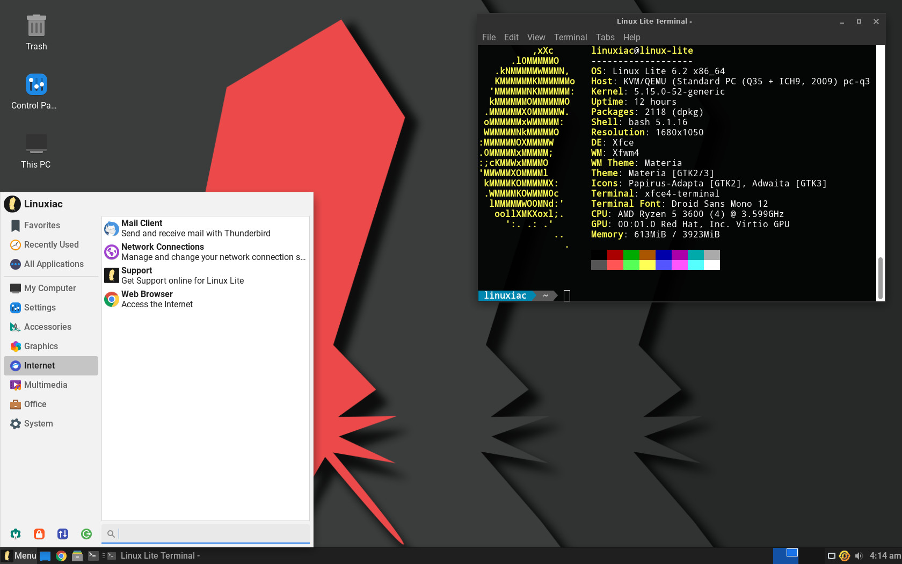The width and height of the screenshot is (902, 564).
Task: Open Multimedia menu category
Action: (51, 385)
